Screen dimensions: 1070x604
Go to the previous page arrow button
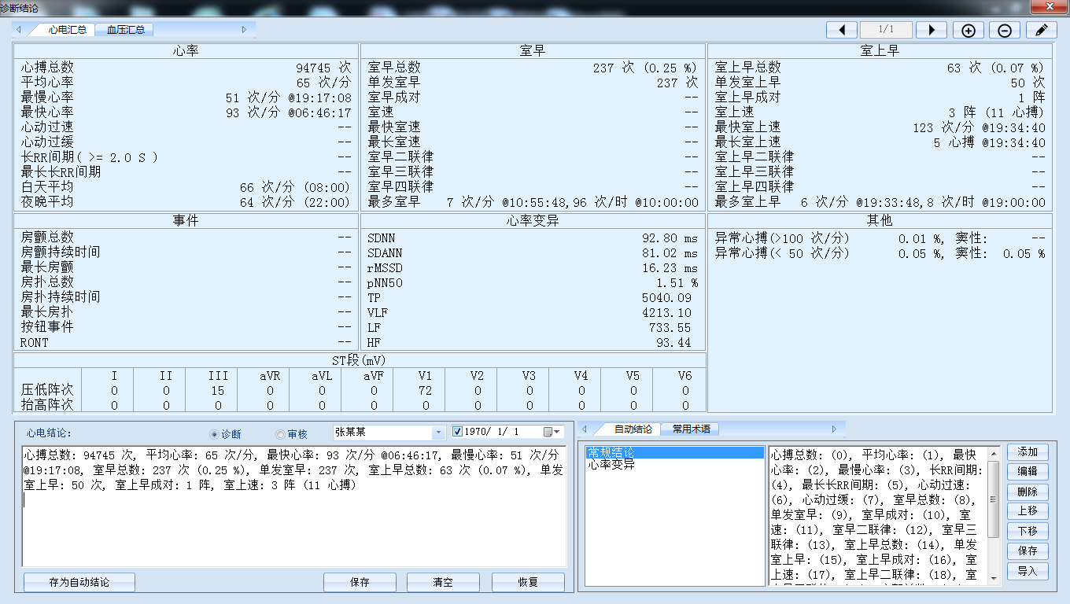tap(842, 30)
